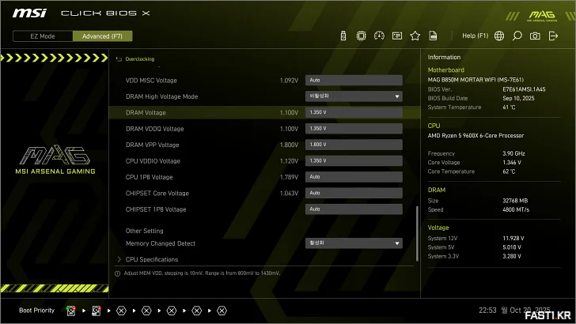Open Help (F1)
Viewport: 576px width, 324px height.
pos(476,36)
